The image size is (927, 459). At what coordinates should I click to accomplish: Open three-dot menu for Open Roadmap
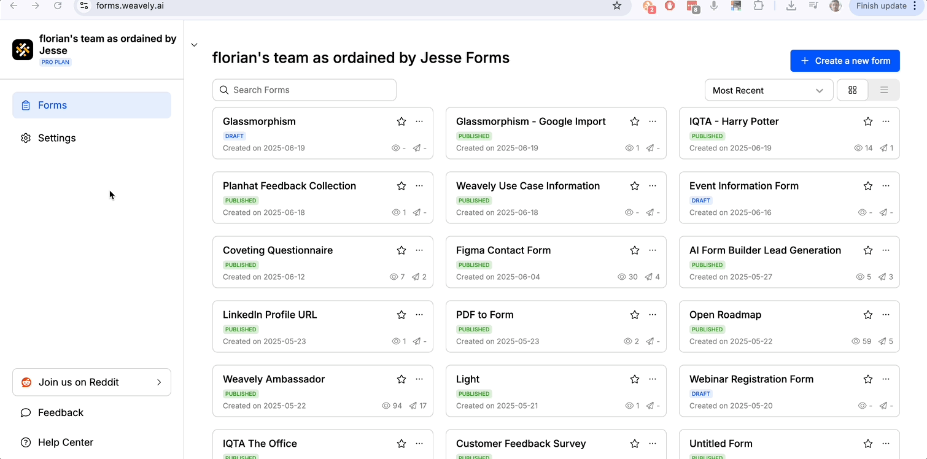[886, 315]
